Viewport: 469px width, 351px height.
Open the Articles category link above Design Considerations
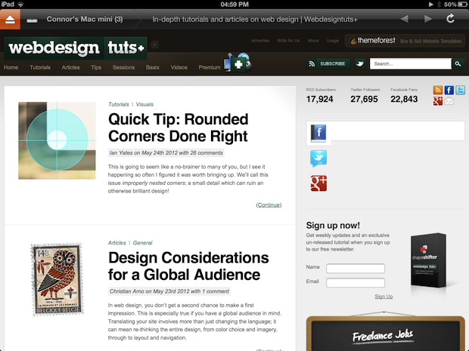[117, 242]
